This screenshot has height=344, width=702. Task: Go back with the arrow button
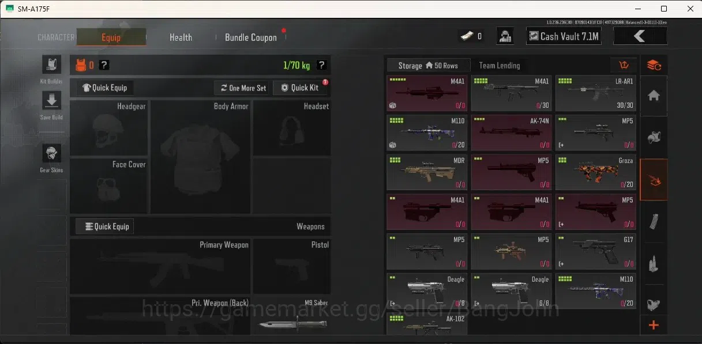(x=640, y=36)
